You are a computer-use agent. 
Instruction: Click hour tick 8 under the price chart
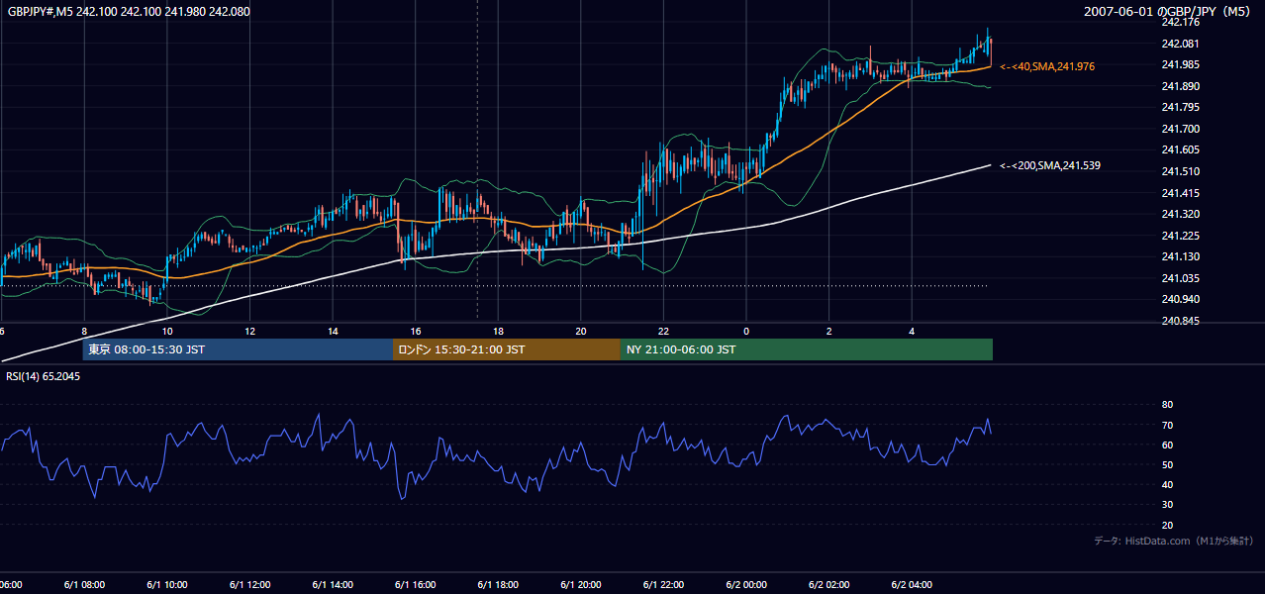(84, 332)
